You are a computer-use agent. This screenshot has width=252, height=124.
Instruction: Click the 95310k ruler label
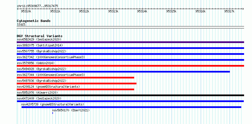coord(26,11)
